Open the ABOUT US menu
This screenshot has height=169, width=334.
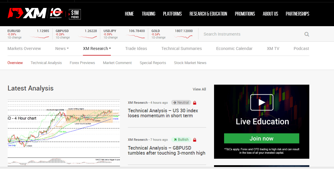270,14
